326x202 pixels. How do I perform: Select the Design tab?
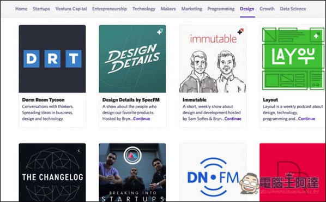coord(247,9)
